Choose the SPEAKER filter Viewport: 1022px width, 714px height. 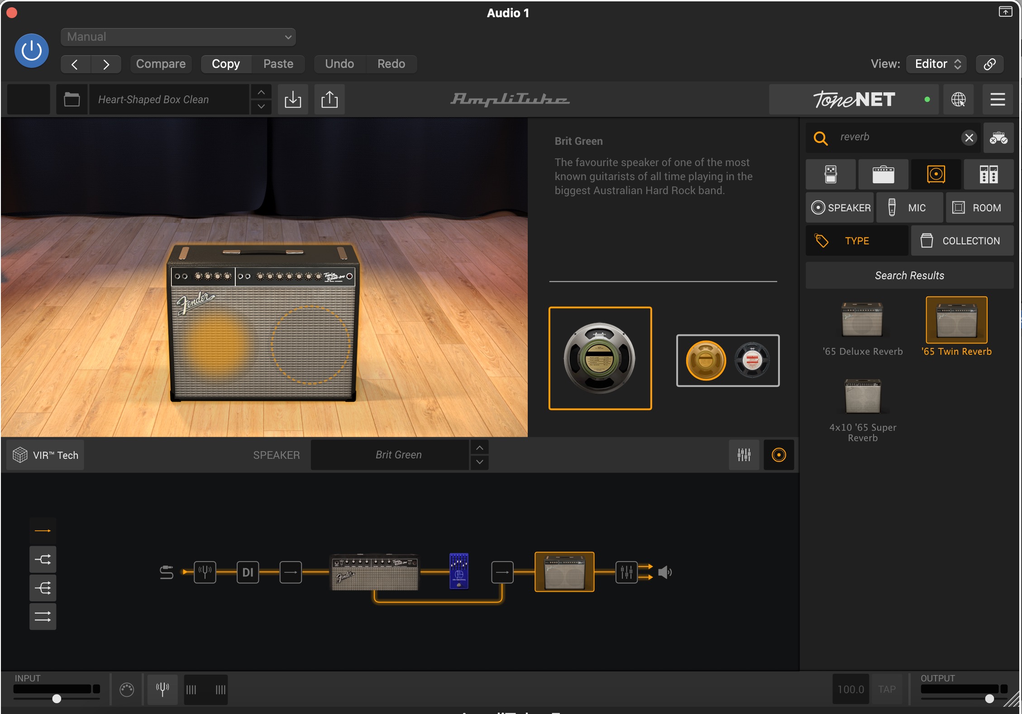coord(840,208)
